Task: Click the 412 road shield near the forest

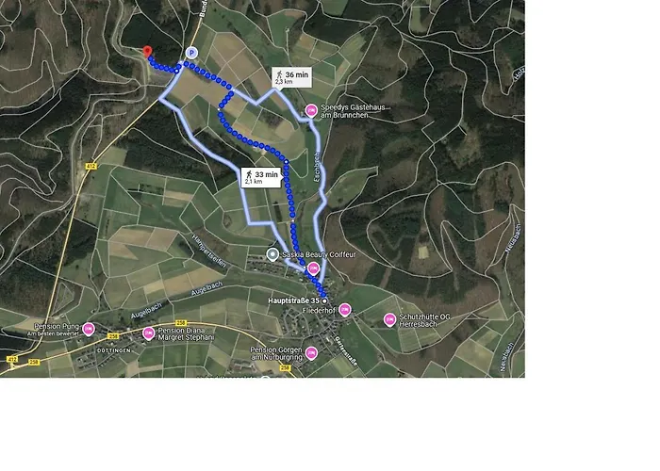Action: tap(91, 167)
